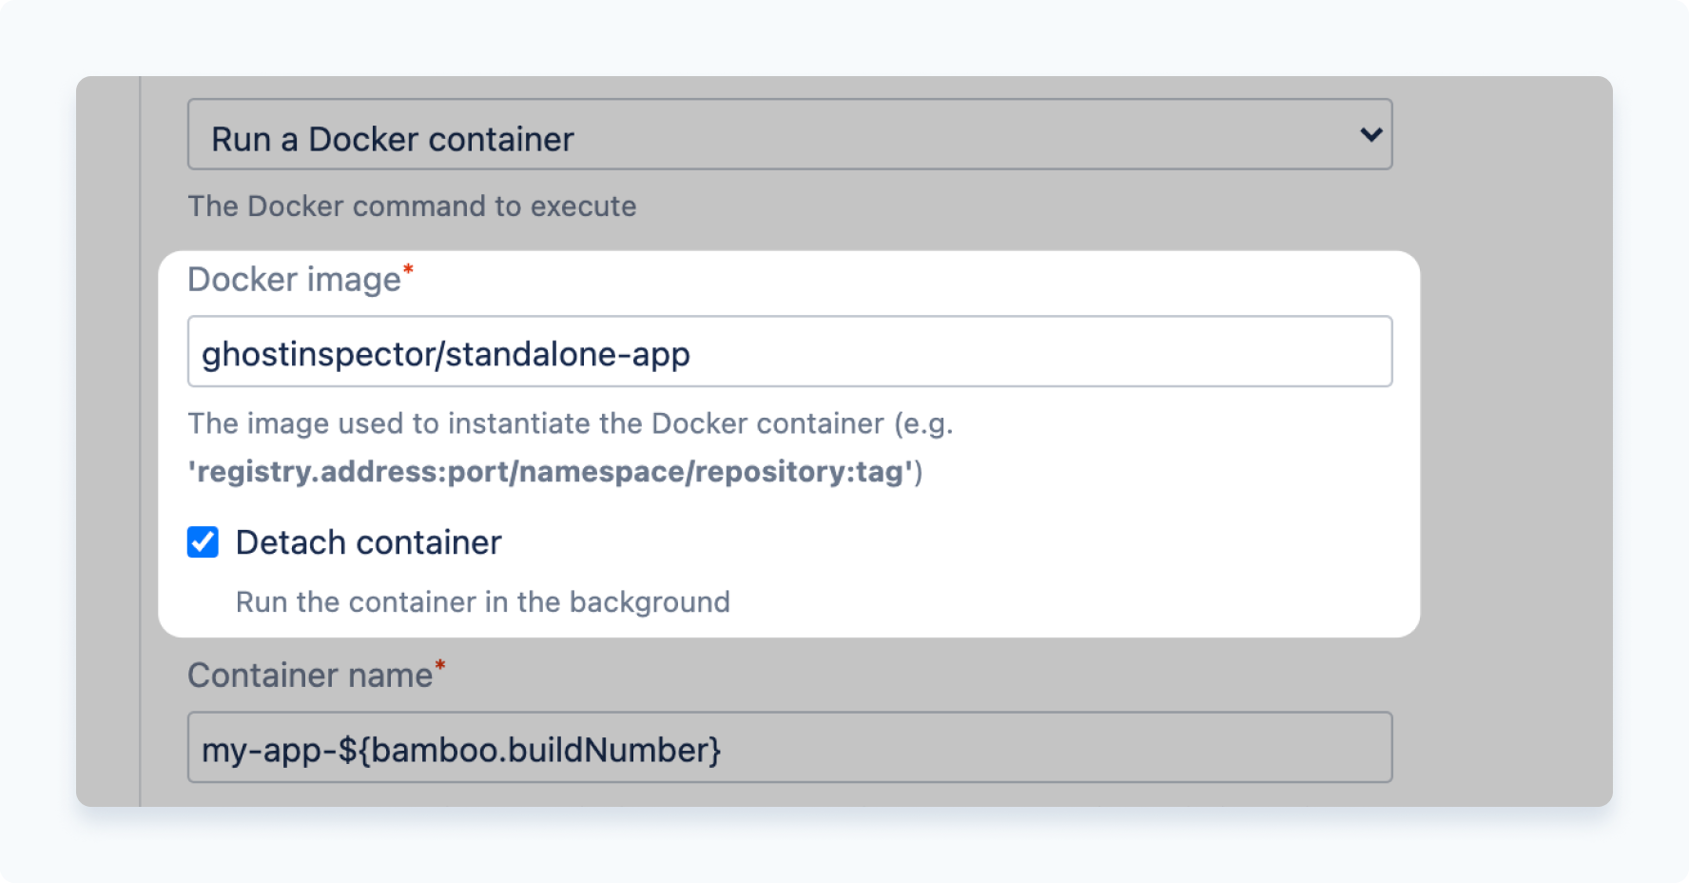The image size is (1689, 883).
Task: Click the Docker image label
Action: point(295,279)
